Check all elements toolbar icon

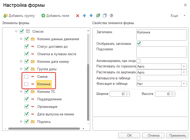pos(98,16)
